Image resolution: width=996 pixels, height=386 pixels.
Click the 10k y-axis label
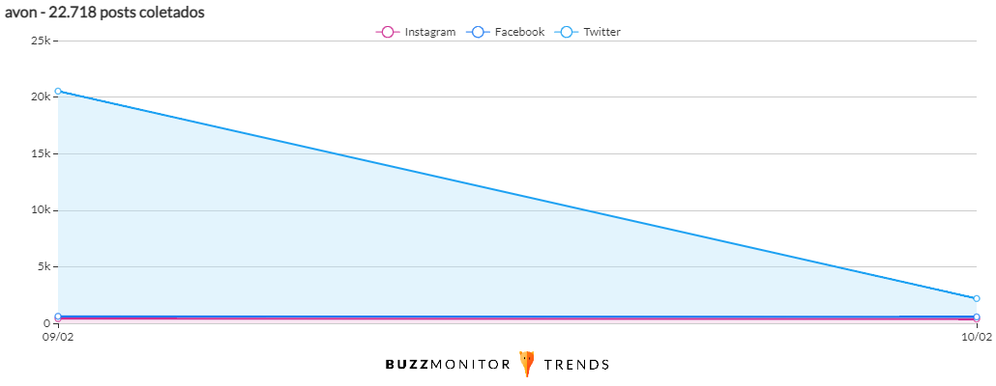(41, 210)
